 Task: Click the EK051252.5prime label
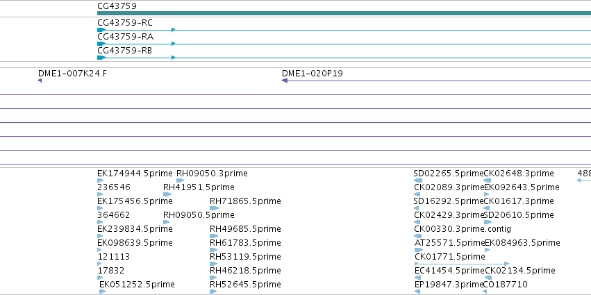[x=137, y=284]
